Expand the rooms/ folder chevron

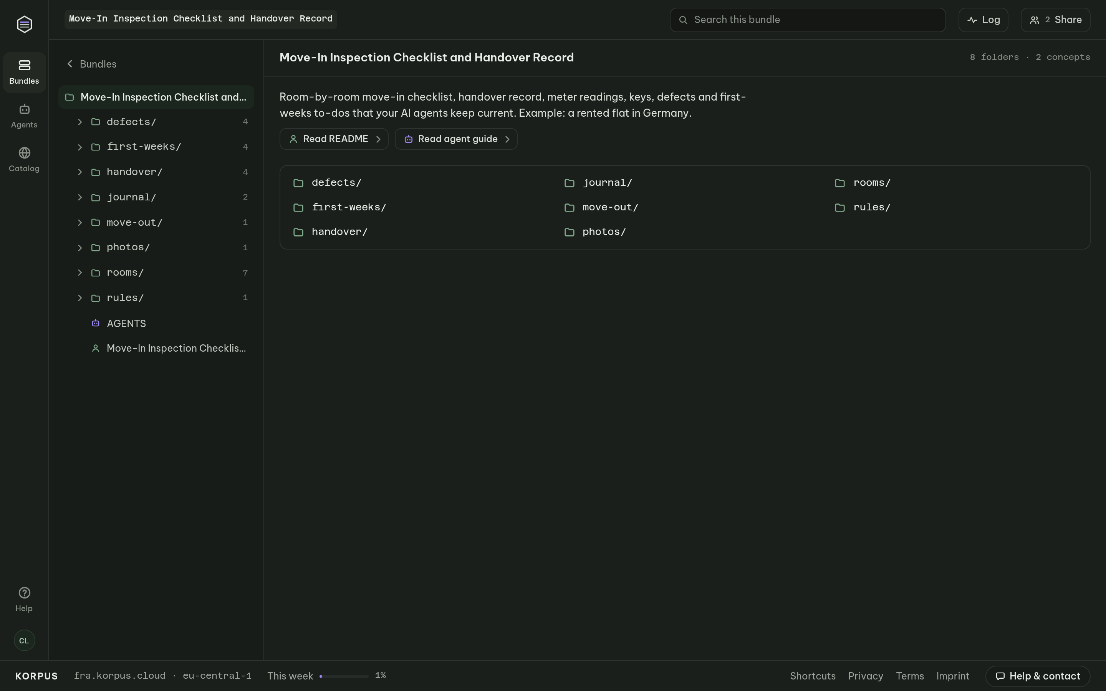pyautogui.click(x=80, y=273)
